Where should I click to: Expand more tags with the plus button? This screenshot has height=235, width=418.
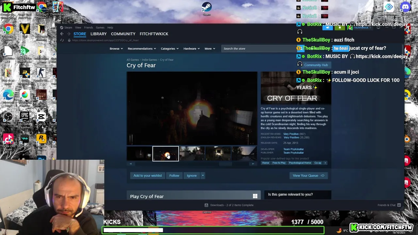pos(325,163)
